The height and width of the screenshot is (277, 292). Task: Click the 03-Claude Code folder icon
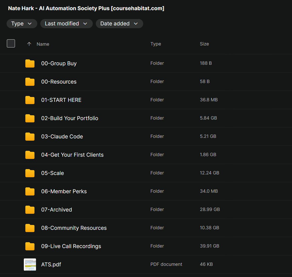tap(30, 137)
